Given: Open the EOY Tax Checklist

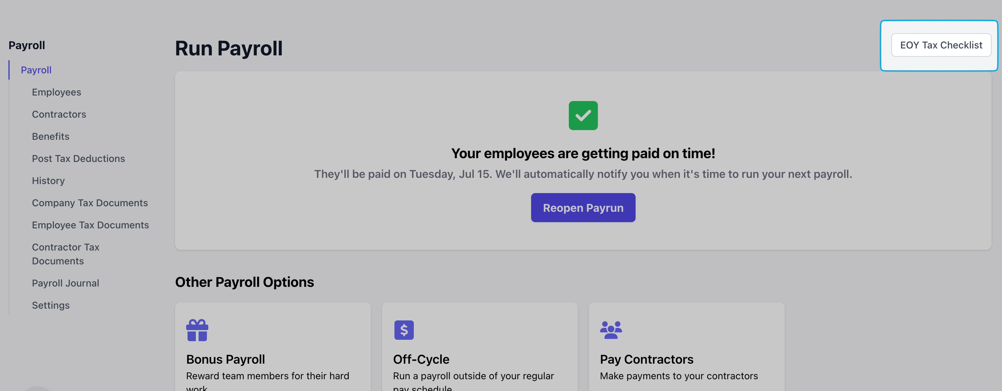Looking at the screenshot, I should (x=940, y=45).
